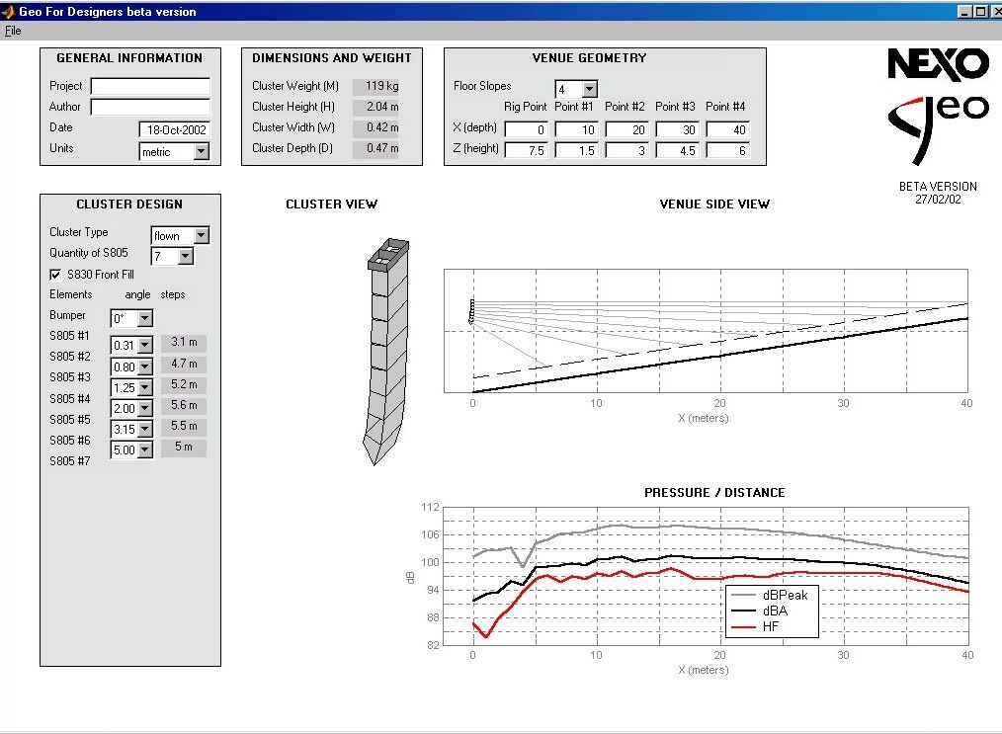The image size is (1002, 734).
Task: Click the Geo app icon in title bar
Action: (x=9, y=12)
